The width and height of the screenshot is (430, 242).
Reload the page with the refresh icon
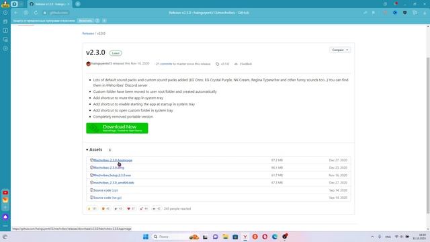tap(36, 13)
